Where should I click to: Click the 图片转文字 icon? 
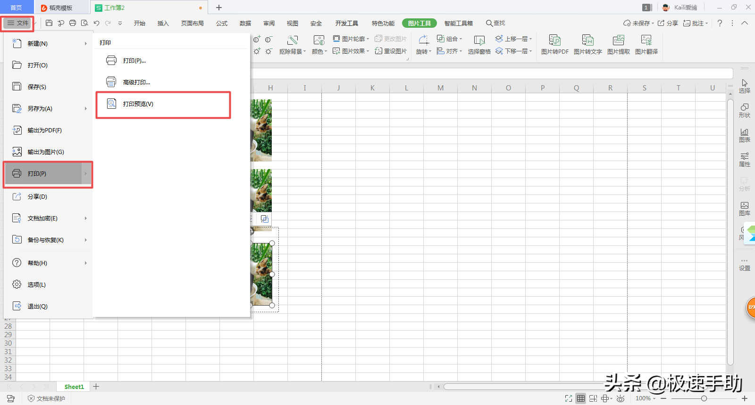[x=588, y=40]
